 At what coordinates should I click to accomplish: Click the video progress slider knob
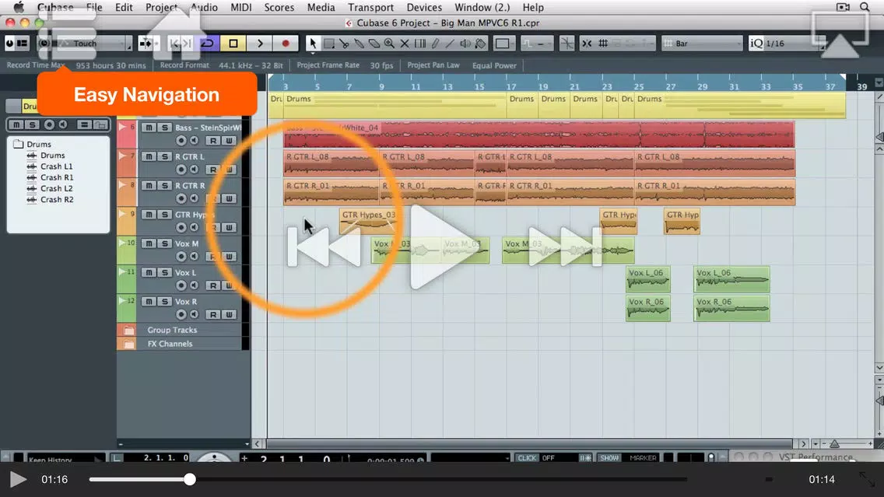coord(190,480)
